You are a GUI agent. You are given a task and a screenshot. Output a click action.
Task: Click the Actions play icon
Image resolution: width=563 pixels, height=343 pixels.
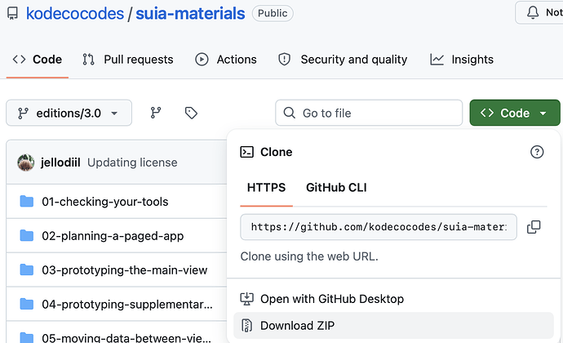pyautogui.click(x=202, y=60)
